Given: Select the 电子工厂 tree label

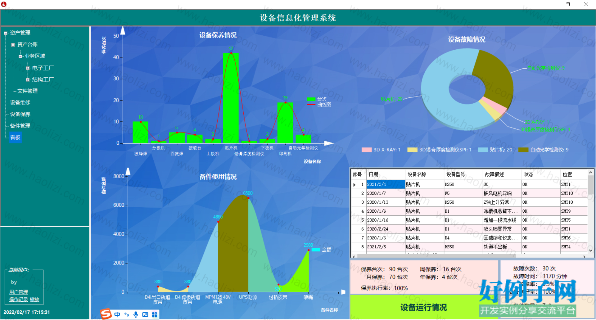Looking at the screenshot, I should [x=43, y=68].
